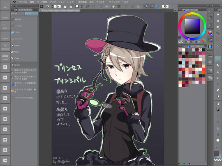This screenshot has height=166, width=222.
Task: Open the 編集 menu
Action: click(32, 2)
